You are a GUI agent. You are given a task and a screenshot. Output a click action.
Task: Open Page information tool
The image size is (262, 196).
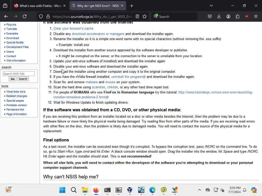coord(17,114)
